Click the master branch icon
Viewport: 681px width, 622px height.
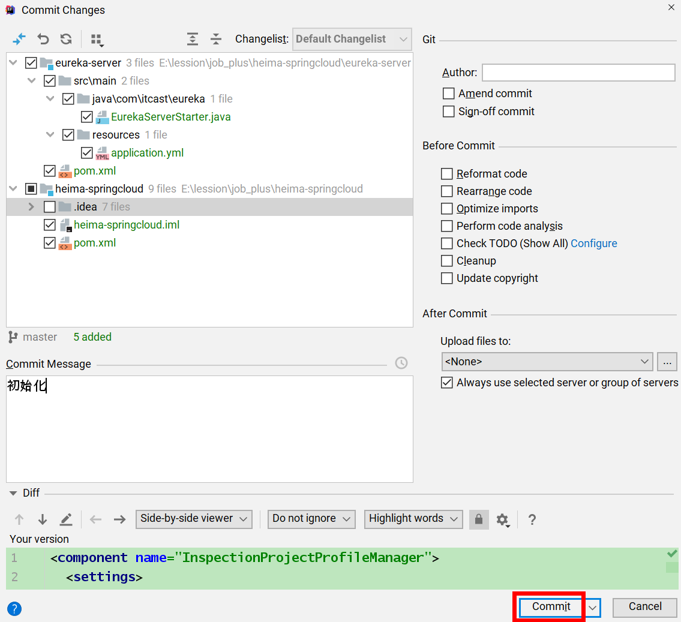coord(13,337)
